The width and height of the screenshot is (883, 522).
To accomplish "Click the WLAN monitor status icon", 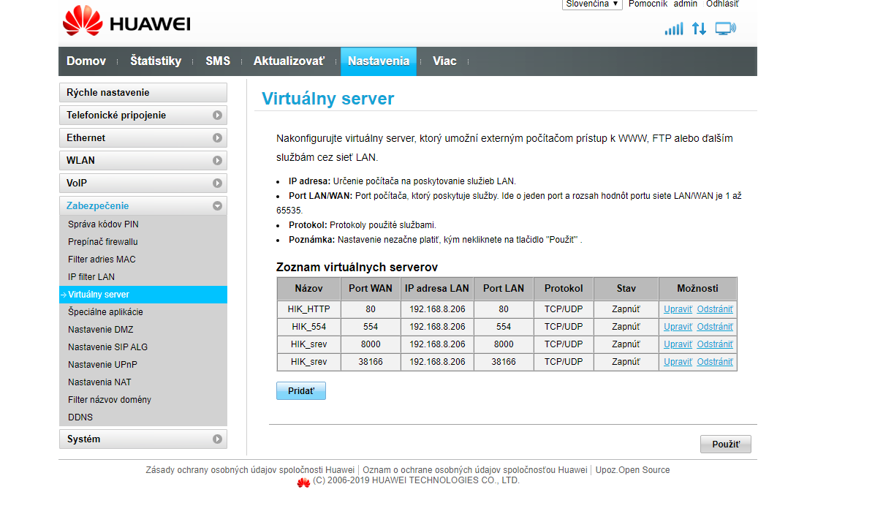I will 725,29.
